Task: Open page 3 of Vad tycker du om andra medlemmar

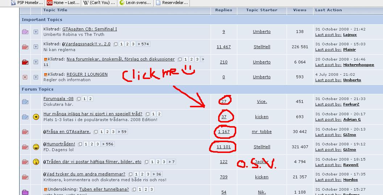Action: [x=148, y=174]
